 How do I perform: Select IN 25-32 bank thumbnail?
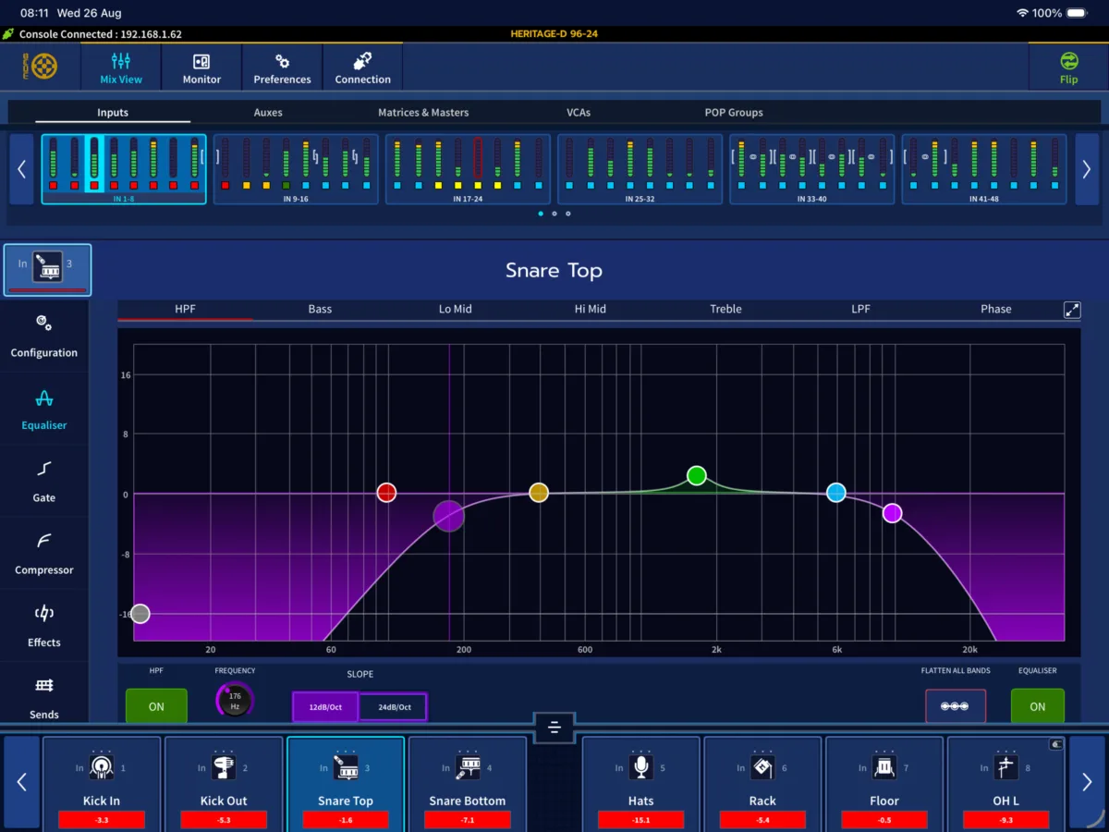[x=640, y=169]
